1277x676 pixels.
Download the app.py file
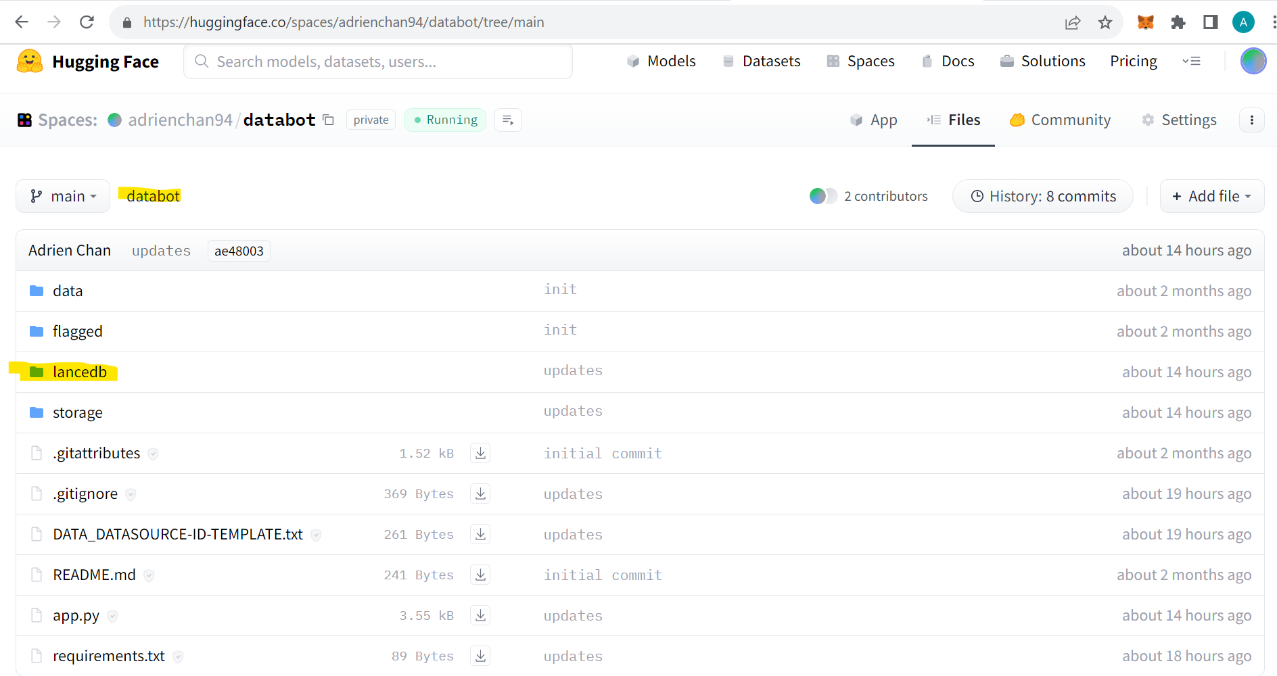[480, 615]
